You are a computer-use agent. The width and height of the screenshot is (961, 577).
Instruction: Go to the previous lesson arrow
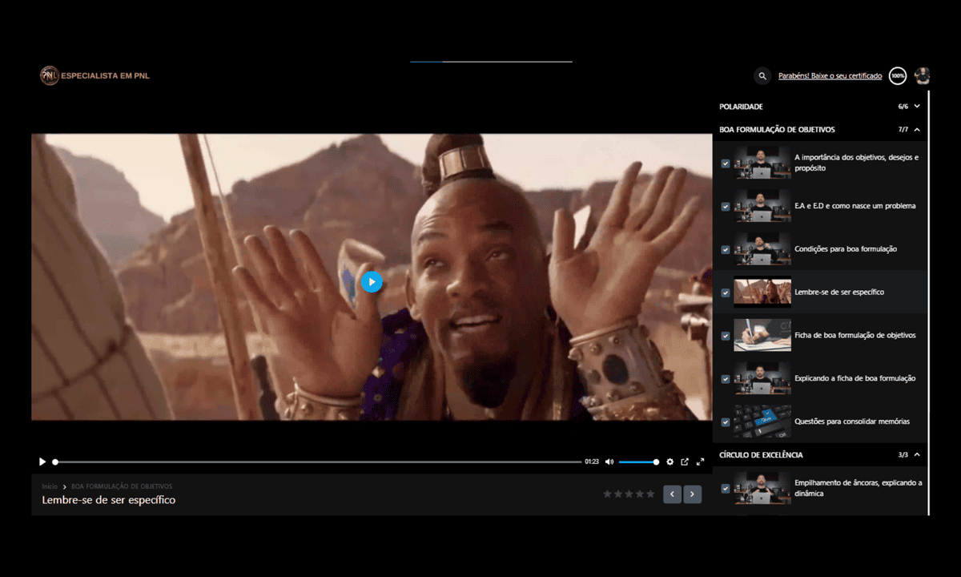(673, 494)
